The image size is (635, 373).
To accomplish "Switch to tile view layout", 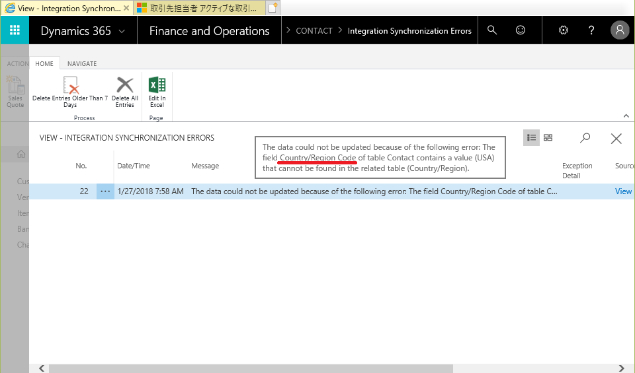I will pos(548,137).
